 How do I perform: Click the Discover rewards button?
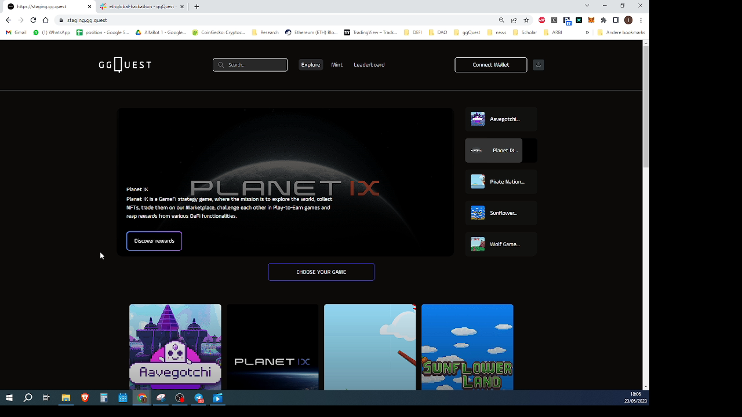tap(154, 241)
